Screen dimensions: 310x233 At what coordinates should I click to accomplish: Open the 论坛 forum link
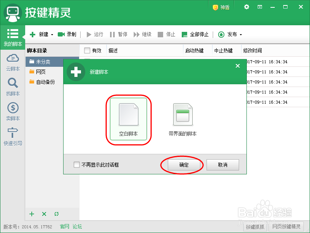tap(77, 226)
